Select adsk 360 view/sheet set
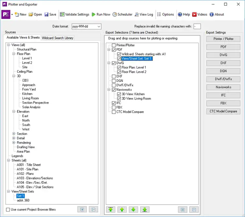 (x=23, y=200)
